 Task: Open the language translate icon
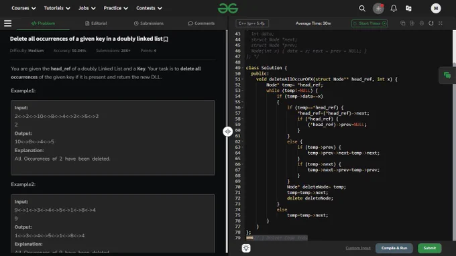coord(408,9)
